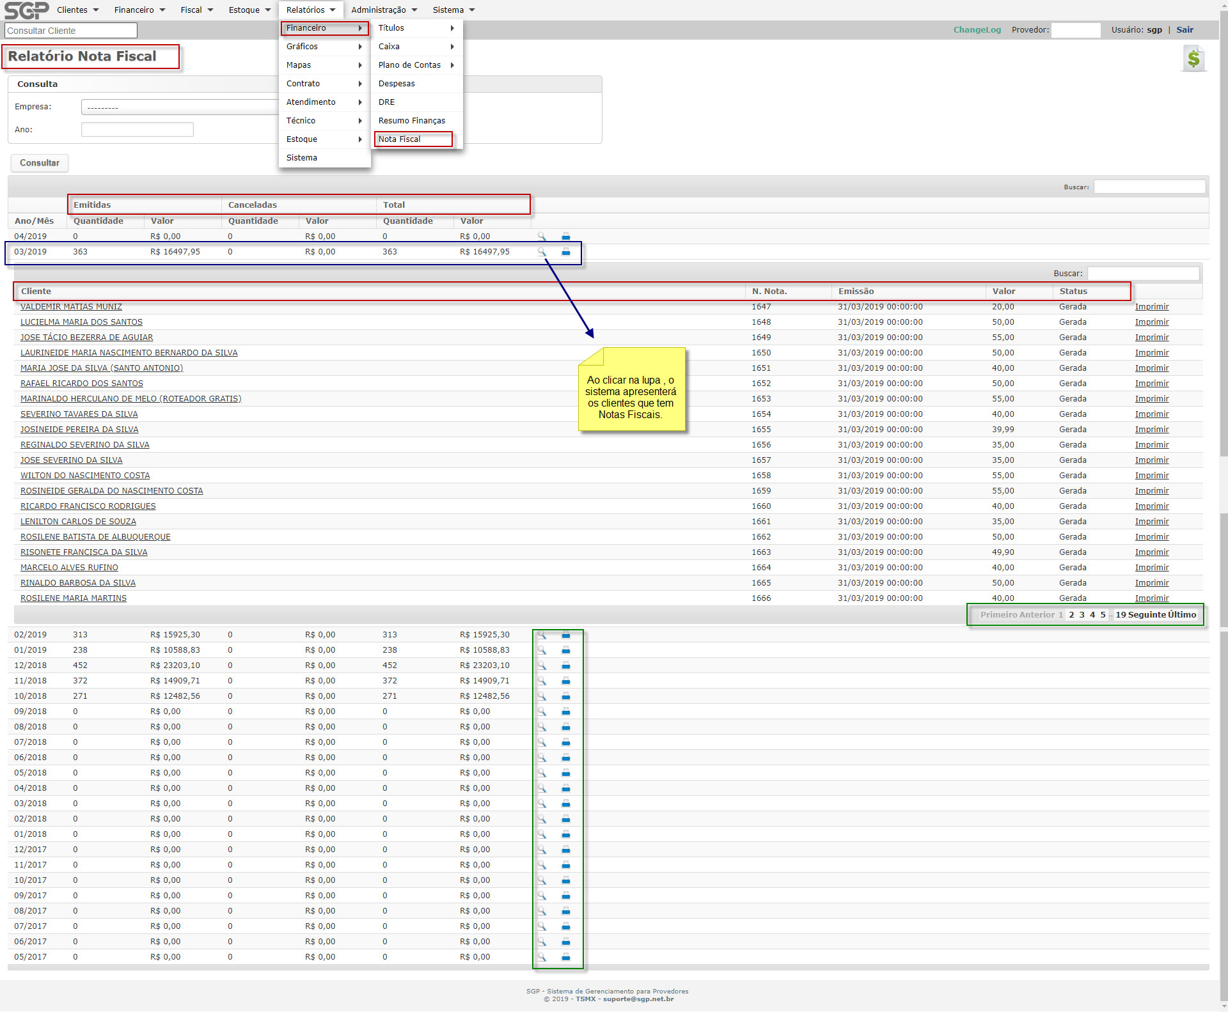Open the SGP logo home icon
This screenshot has height=1012, width=1228.
click(x=26, y=10)
